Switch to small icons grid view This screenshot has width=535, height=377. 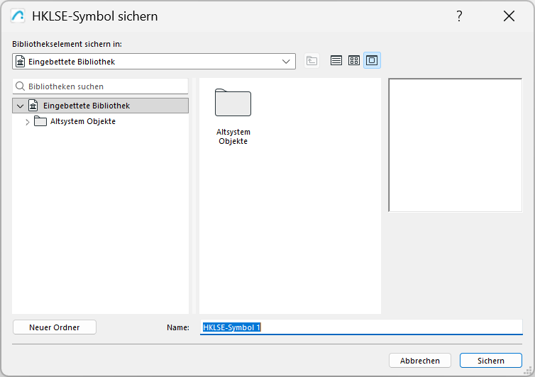click(354, 61)
